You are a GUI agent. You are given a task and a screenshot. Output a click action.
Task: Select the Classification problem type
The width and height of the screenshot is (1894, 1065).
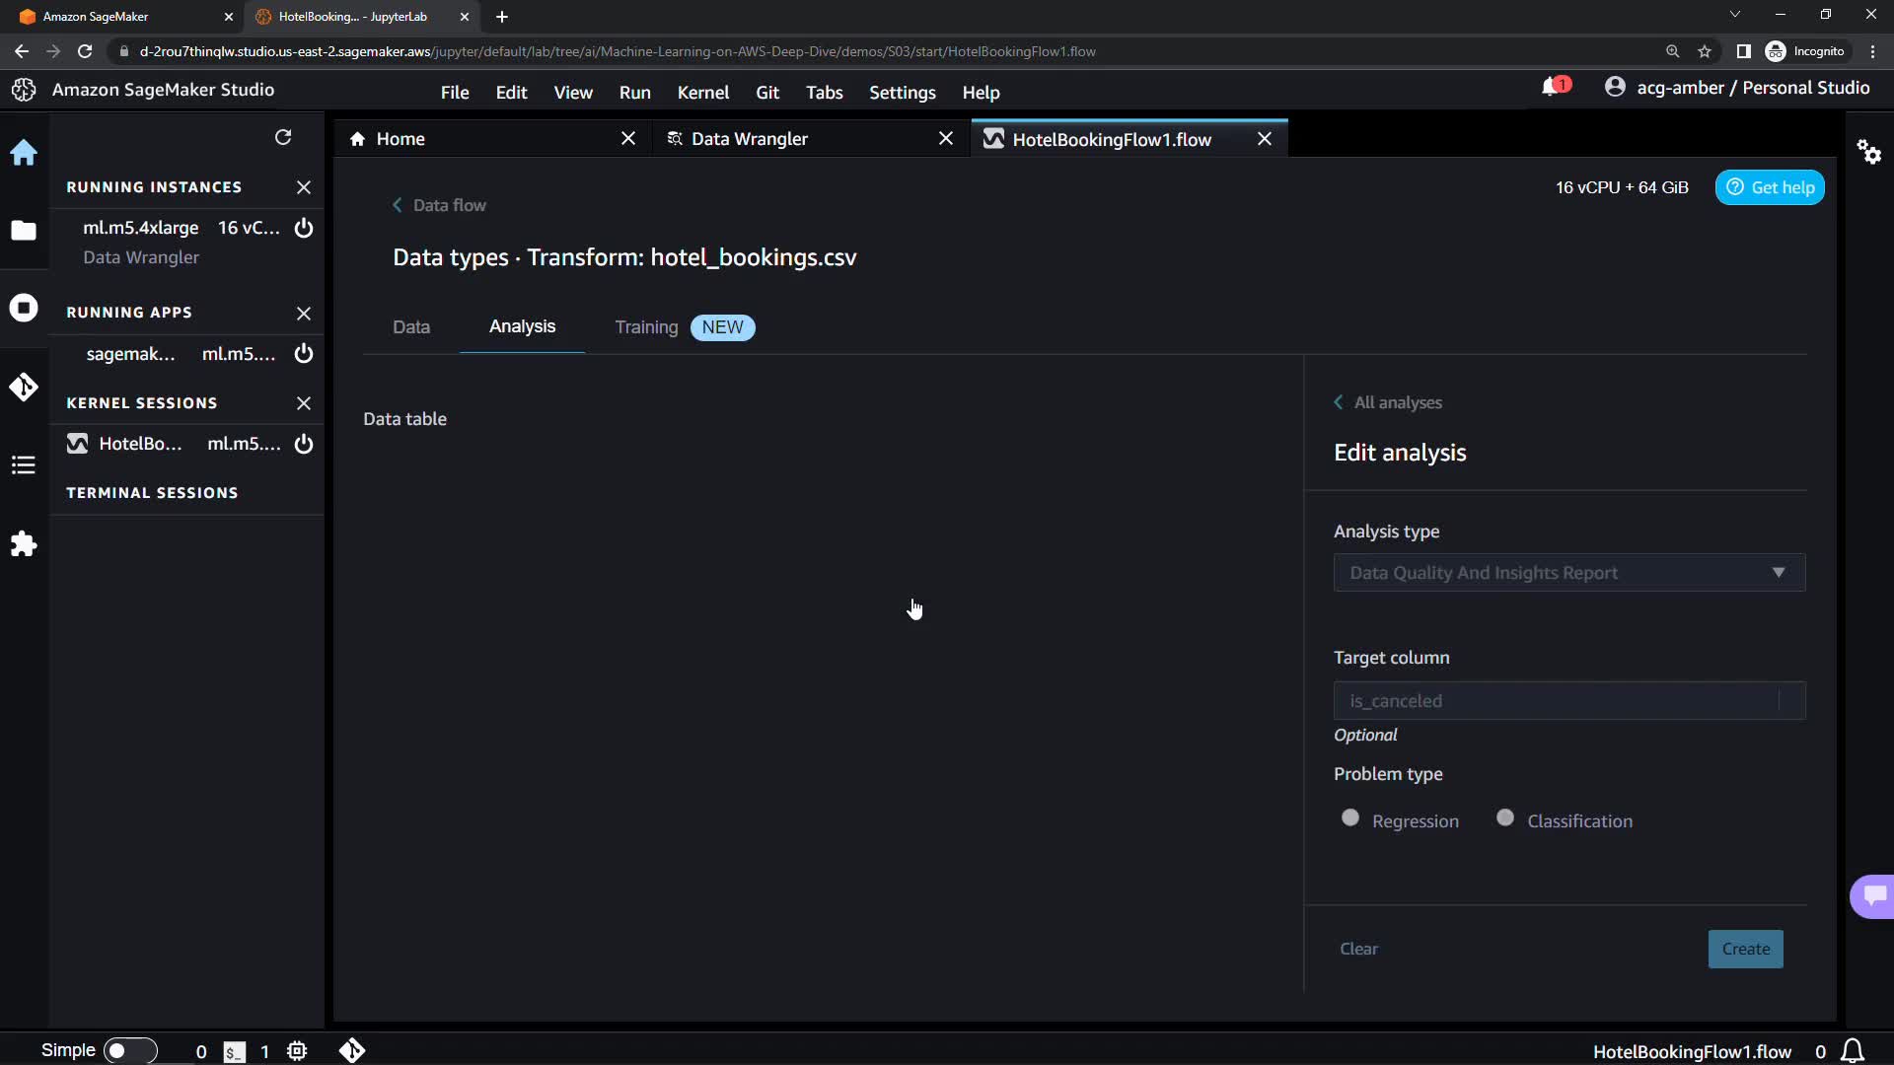click(x=1505, y=817)
